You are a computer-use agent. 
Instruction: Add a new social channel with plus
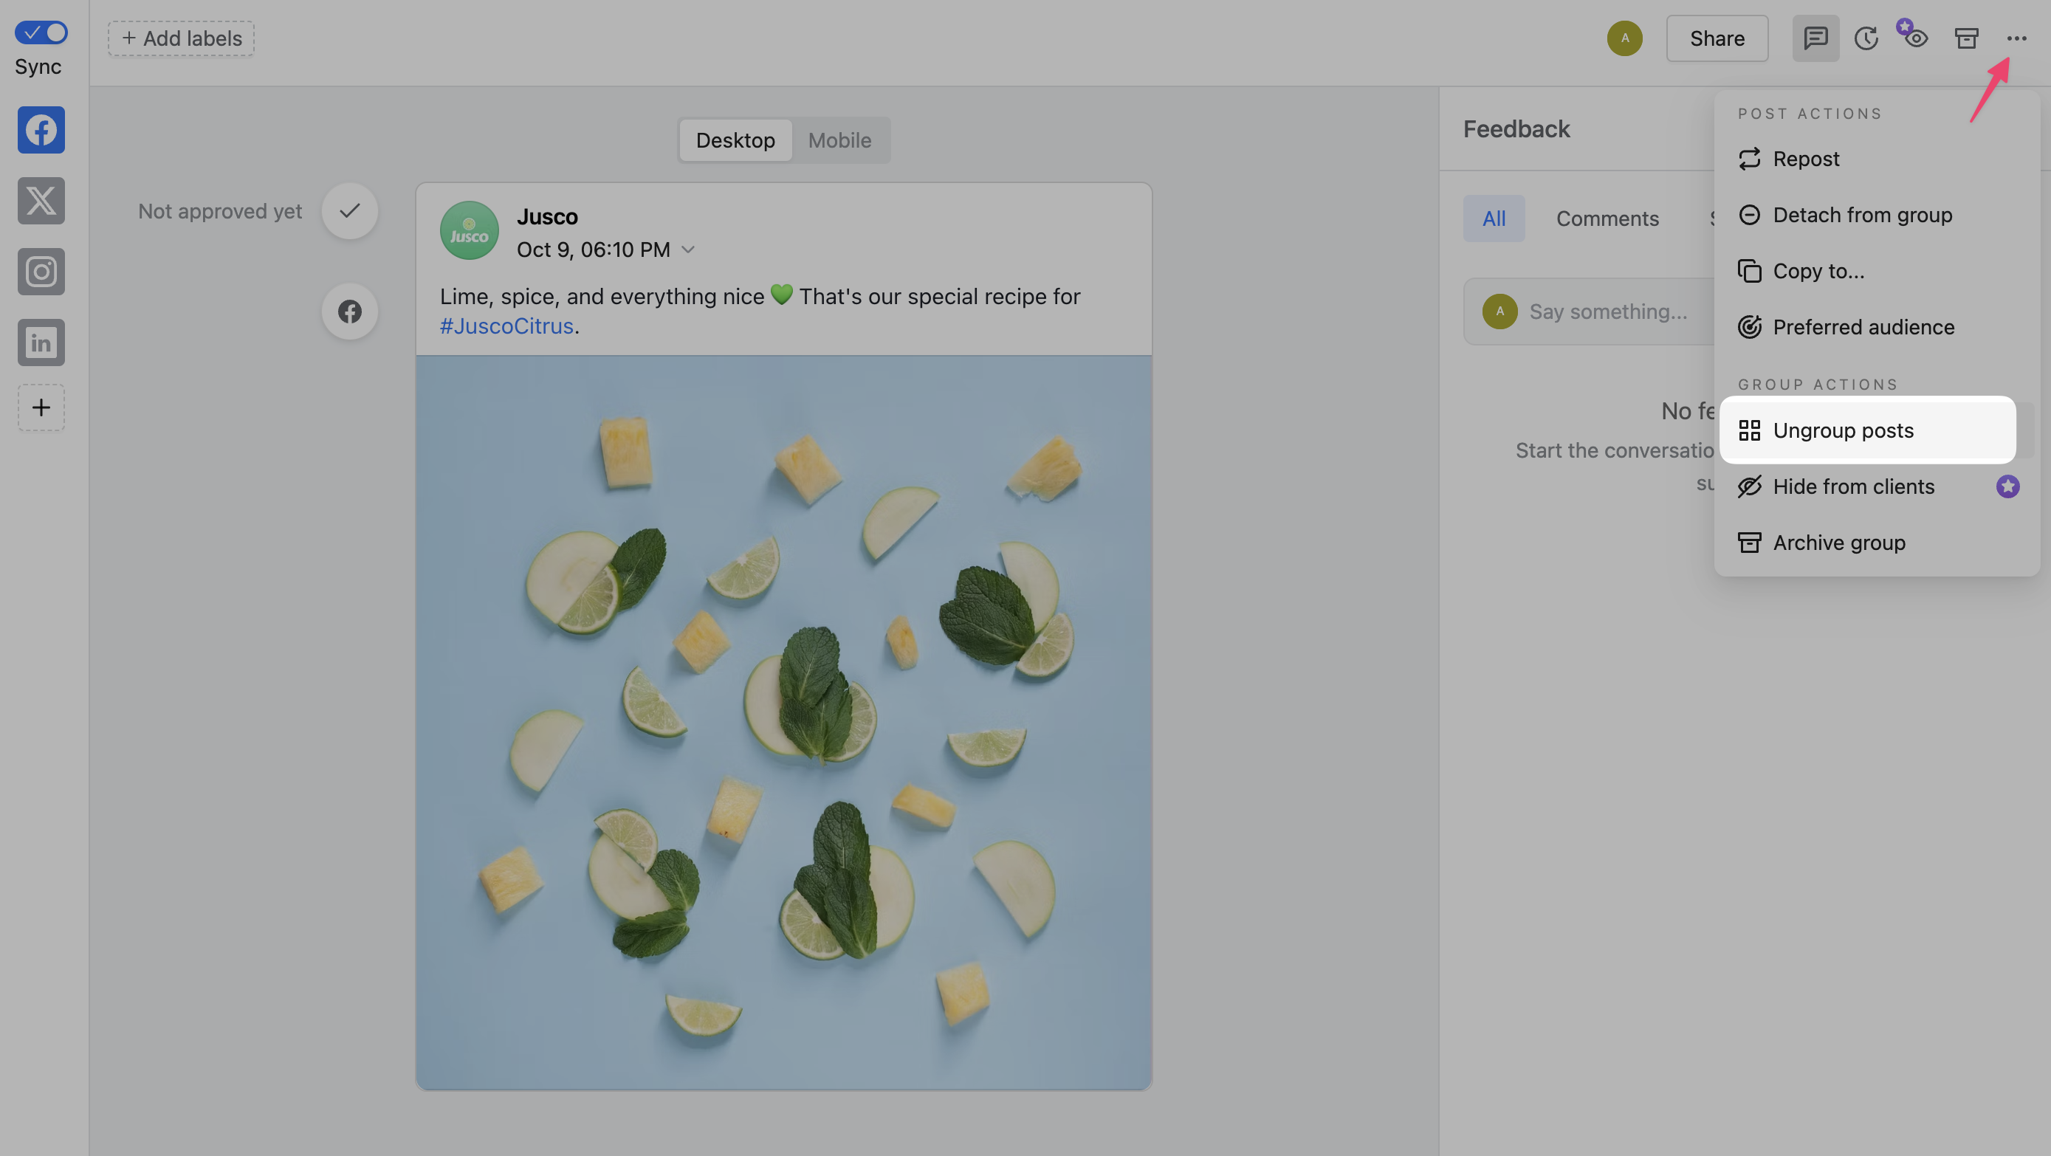pos(41,407)
